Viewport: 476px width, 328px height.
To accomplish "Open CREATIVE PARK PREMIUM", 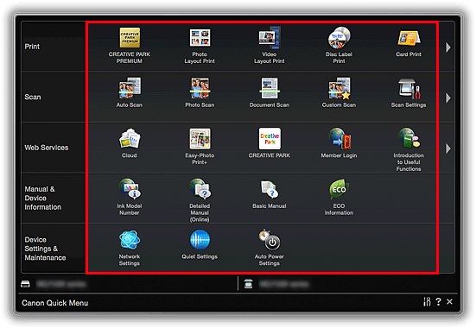I will pos(130,46).
